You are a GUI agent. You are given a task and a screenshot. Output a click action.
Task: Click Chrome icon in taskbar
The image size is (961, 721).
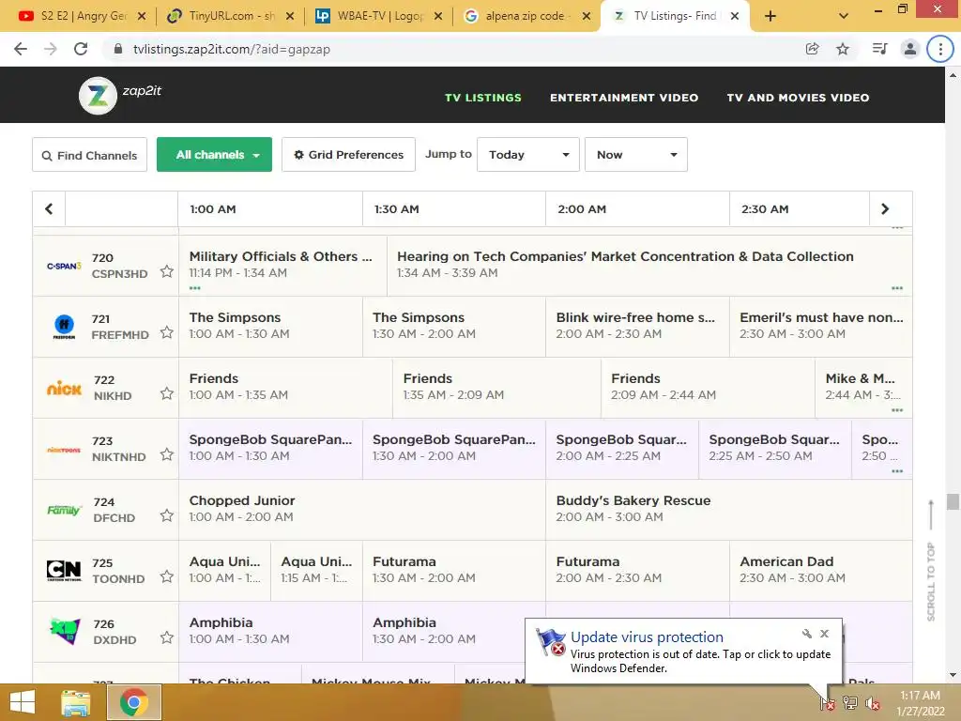pos(133,702)
